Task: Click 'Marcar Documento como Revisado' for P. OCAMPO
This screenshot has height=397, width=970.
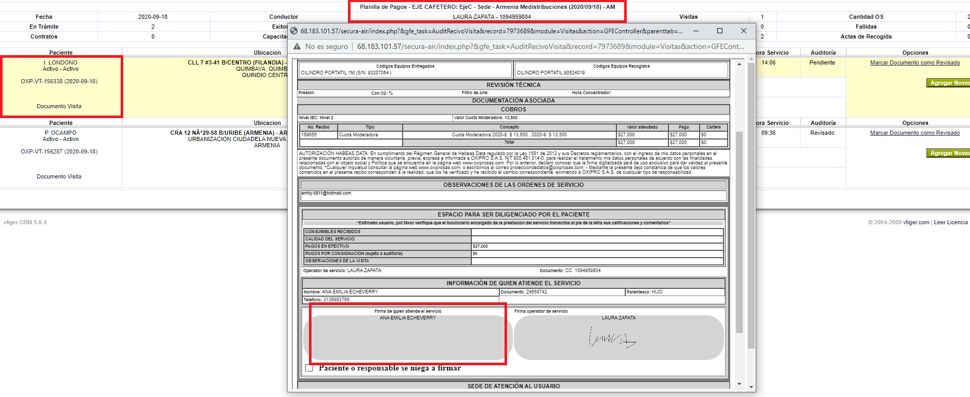Action: pos(915,133)
